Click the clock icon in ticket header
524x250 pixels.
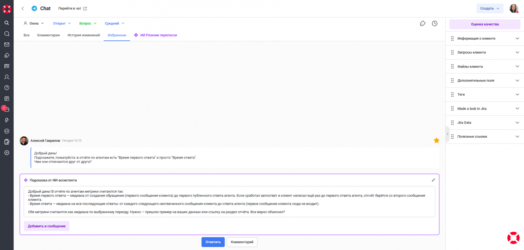[435, 24]
